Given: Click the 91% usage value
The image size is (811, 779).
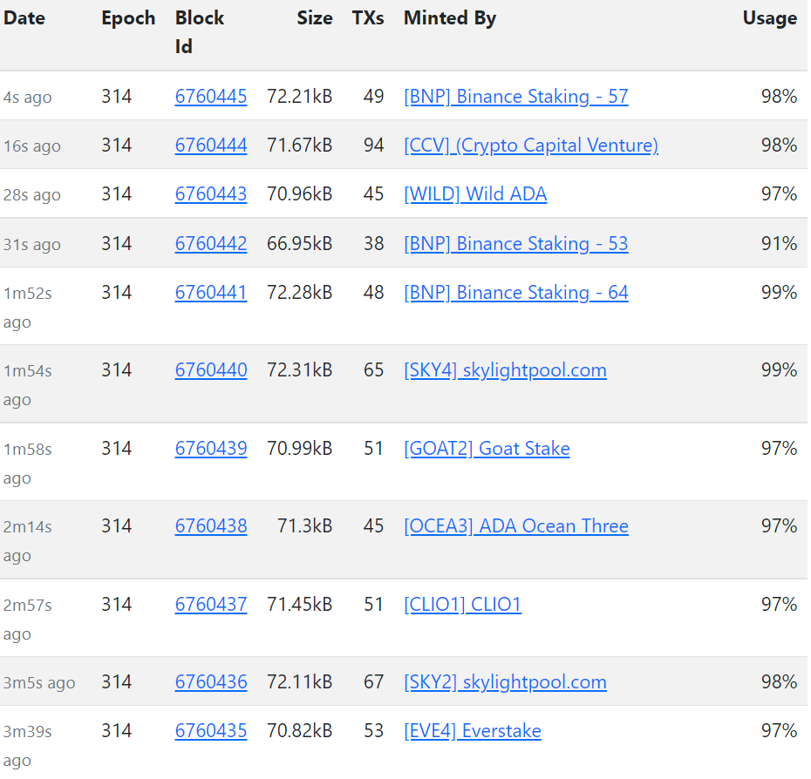Looking at the screenshot, I should tap(779, 243).
